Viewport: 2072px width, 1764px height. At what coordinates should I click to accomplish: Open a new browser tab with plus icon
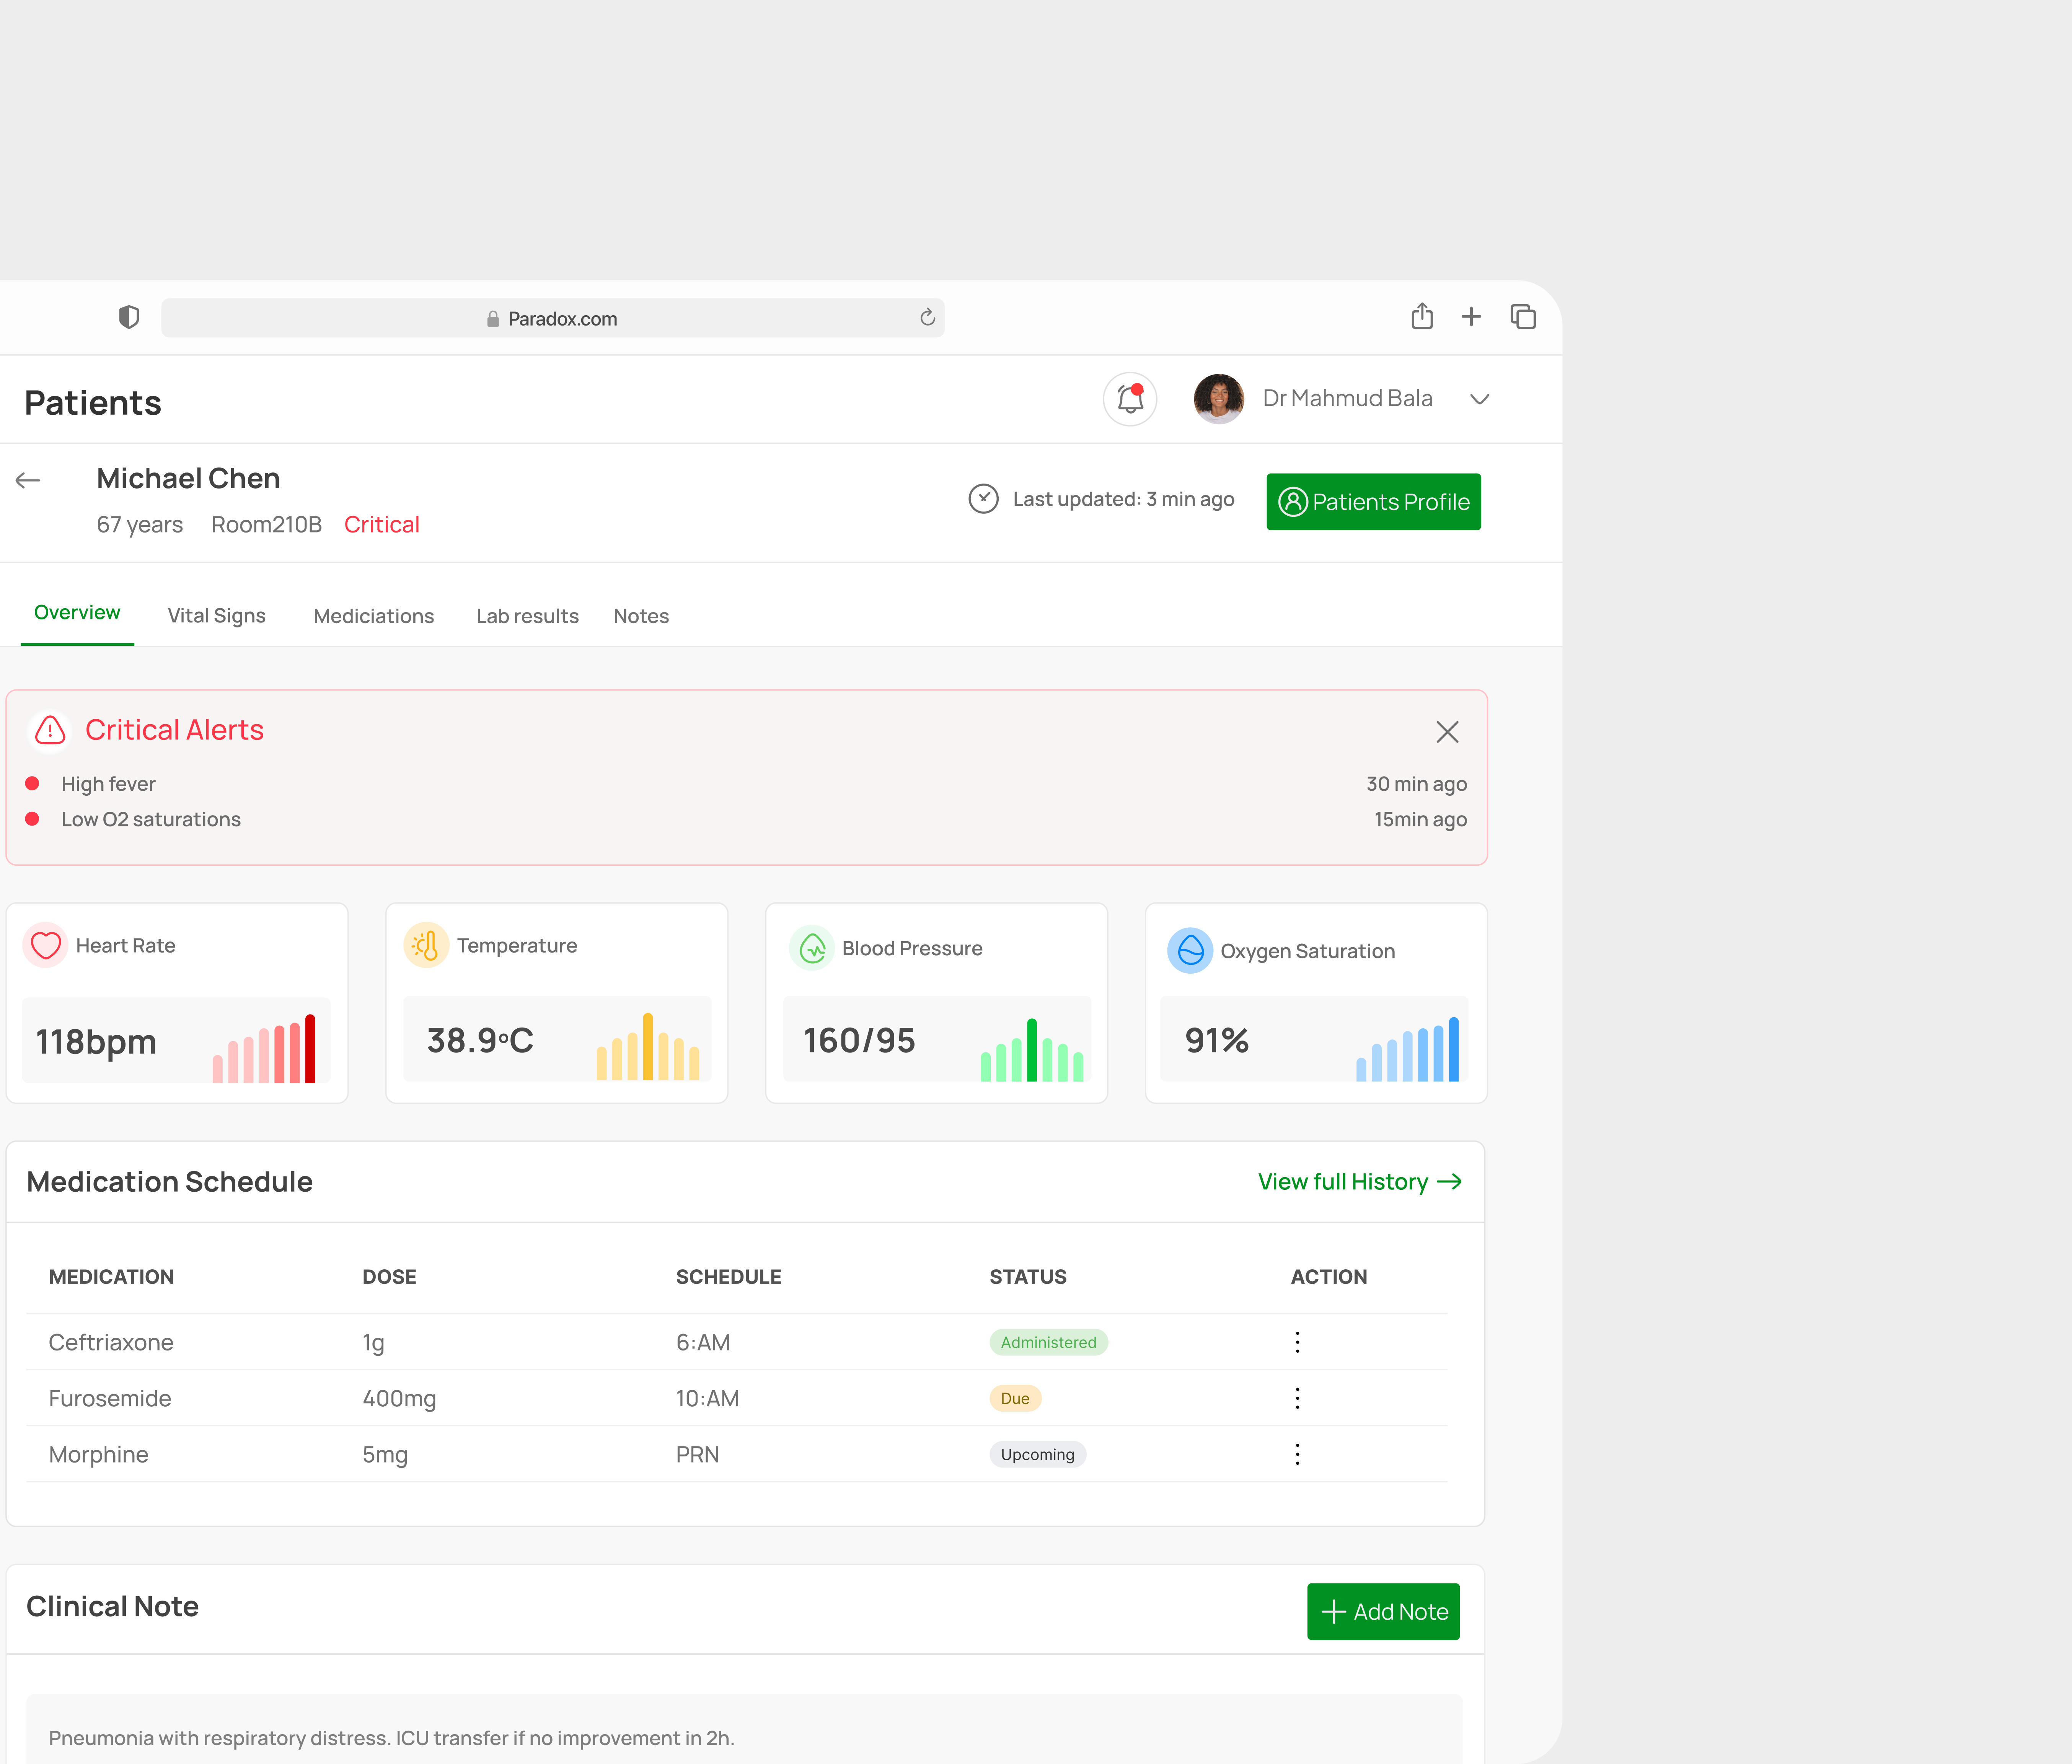pos(1471,317)
